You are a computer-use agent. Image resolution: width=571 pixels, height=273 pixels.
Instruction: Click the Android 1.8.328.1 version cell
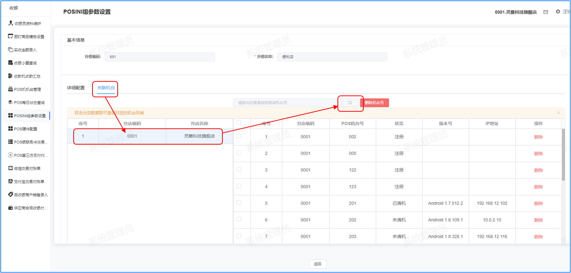click(446, 237)
